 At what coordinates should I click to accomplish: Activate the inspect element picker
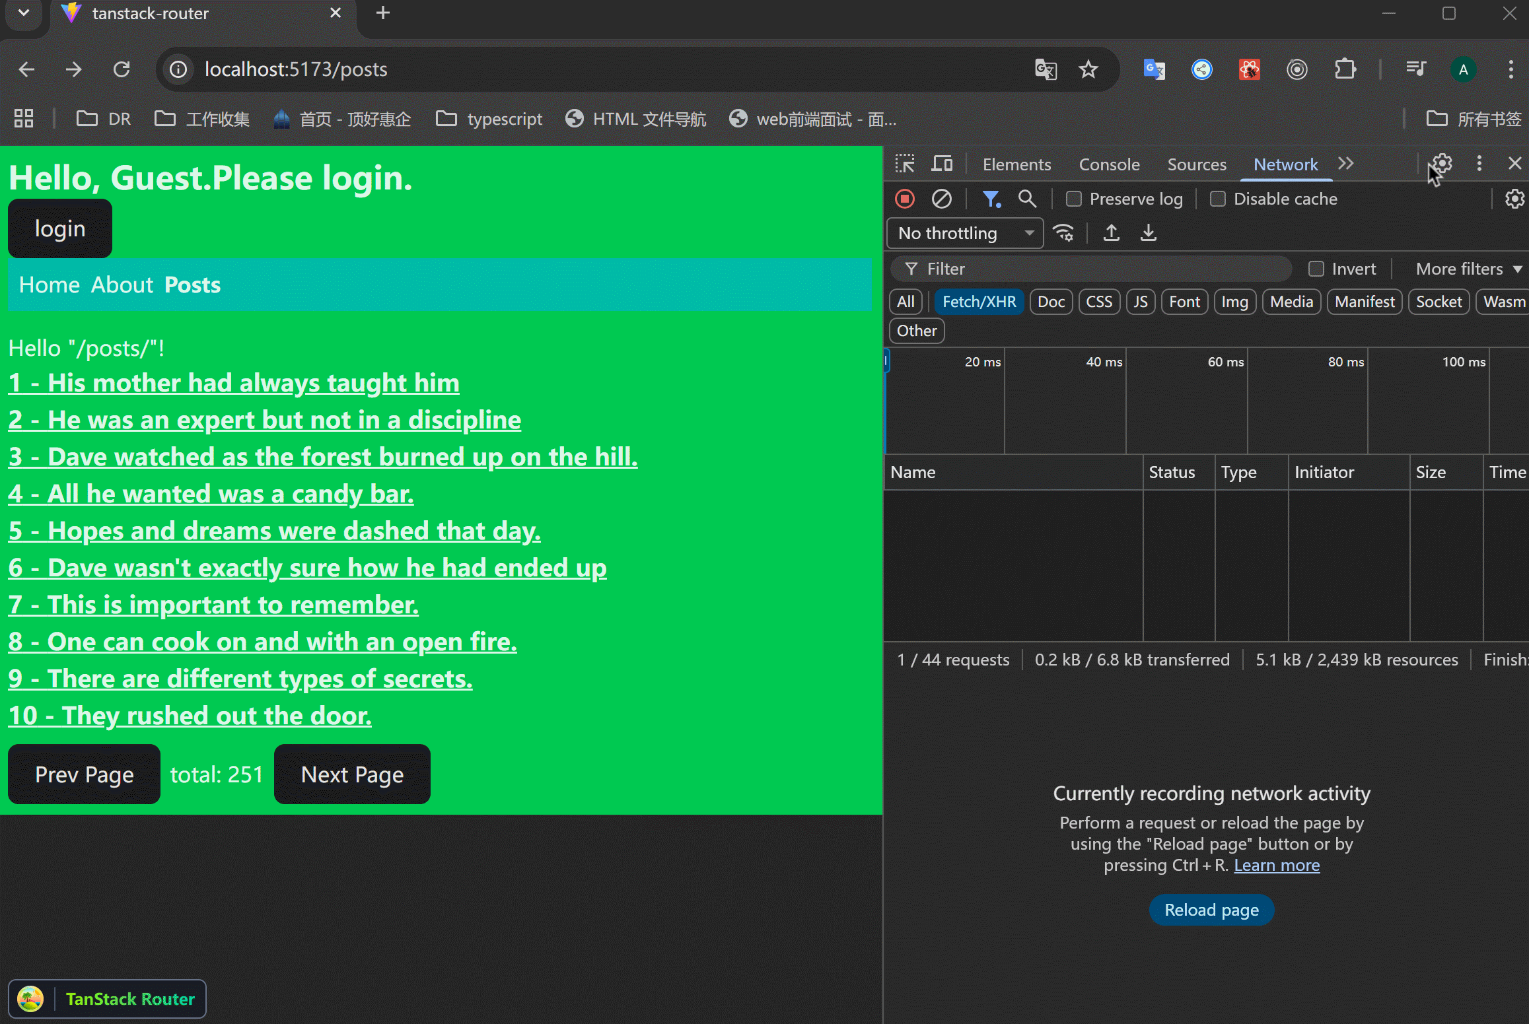click(x=905, y=164)
